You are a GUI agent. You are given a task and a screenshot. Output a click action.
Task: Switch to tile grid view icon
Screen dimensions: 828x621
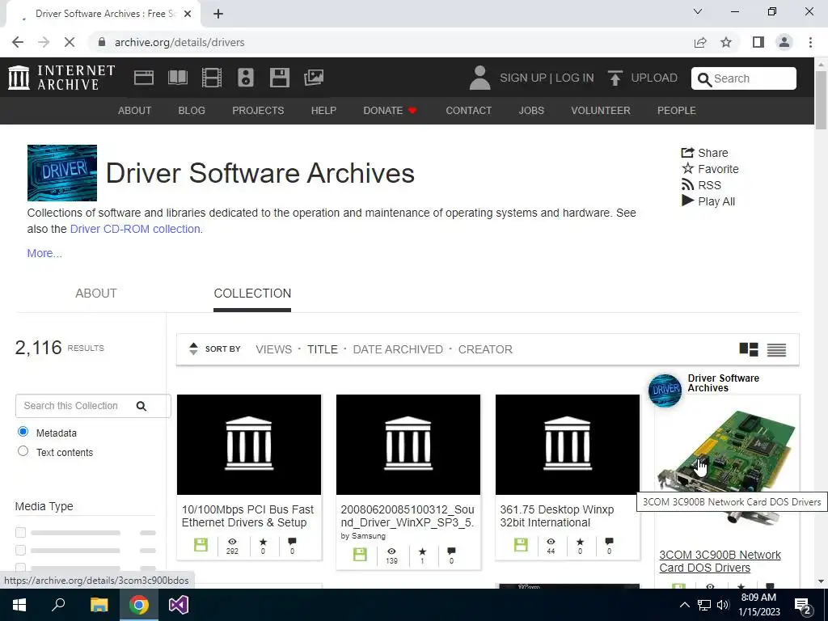pyautogui.click(x=748, y=349)
